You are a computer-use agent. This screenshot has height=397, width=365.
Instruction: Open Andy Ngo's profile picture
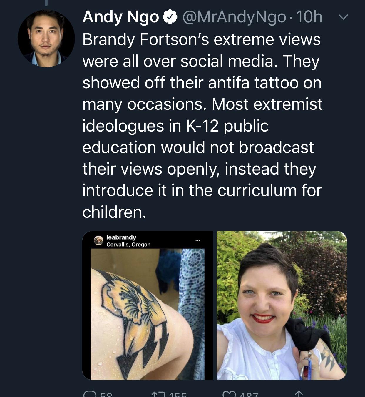(46, 39)
